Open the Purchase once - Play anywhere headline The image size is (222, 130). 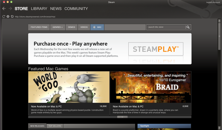(x=70, y=44)
